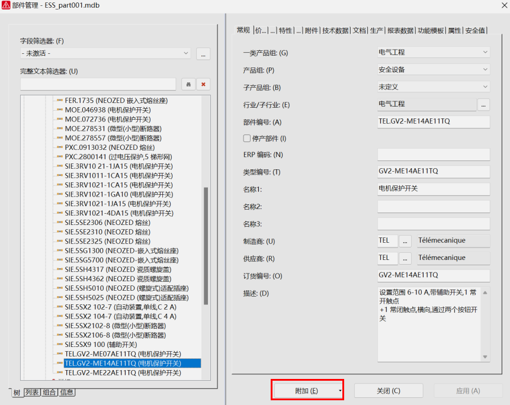Screen dimensions: 510x405
Task: Clear full text filter with red X
Action: 203,85
